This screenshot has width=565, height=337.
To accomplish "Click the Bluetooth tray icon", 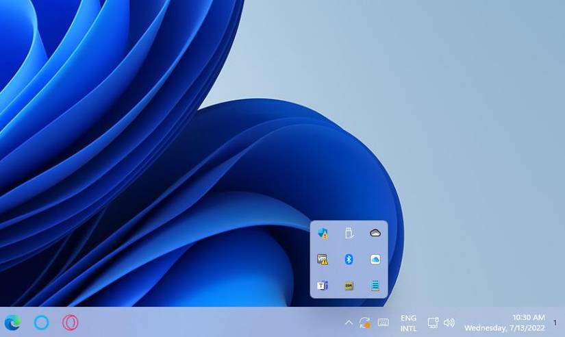I will click(349, 259).
